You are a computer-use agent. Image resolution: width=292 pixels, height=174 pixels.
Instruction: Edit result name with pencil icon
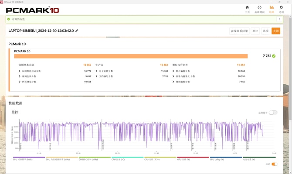click(77, 31)
